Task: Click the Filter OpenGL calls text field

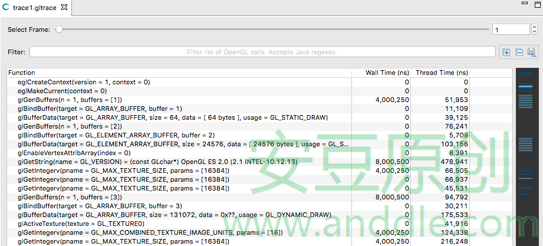Action: (x=262, y=52)
